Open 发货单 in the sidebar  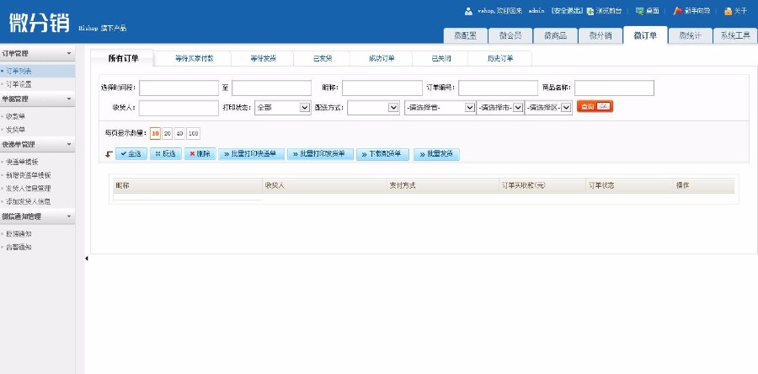15,130
